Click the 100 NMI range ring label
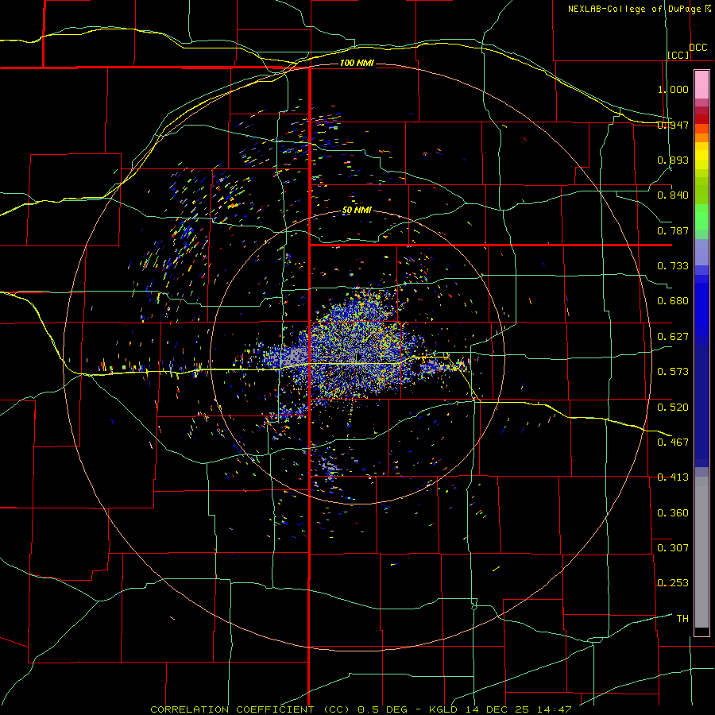This screenshot has height=715, width=715. [x=357, y=63]
